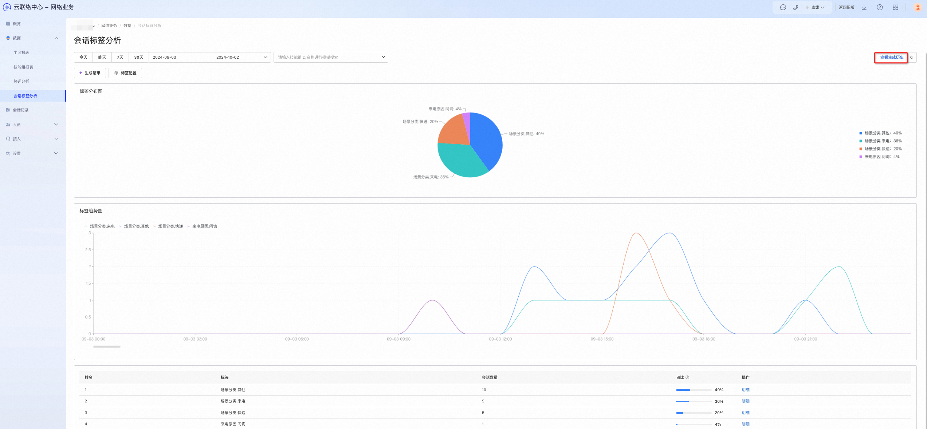The height and width of the screenshot is (429, 927).
Task: Open the date range picker chevron
Action: [x=265, y=57]
